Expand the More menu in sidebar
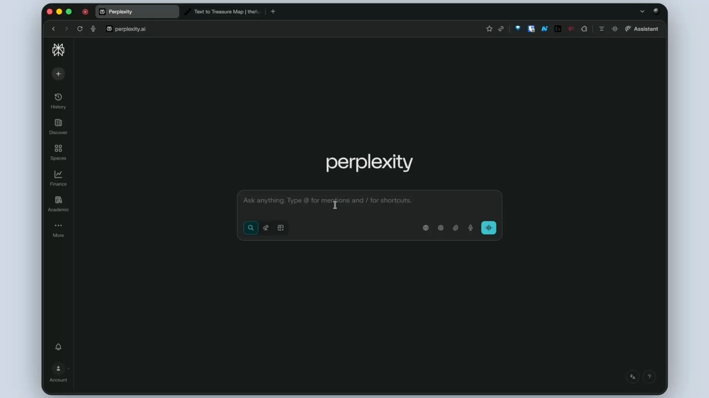Screen dimensions: 709x398 tap(58, 230)
